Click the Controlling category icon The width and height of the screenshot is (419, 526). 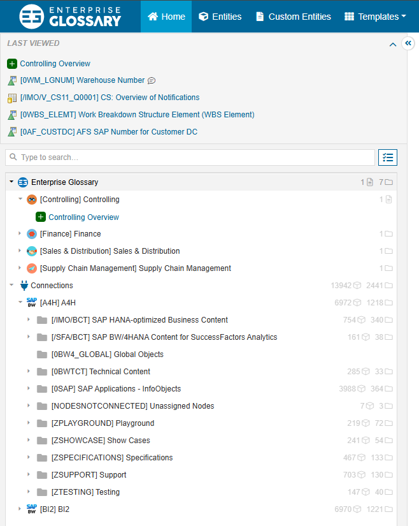[32, 200]
